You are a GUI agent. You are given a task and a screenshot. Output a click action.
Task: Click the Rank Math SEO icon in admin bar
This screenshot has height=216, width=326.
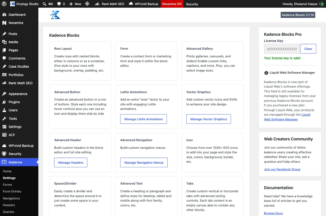coord(97,4)
